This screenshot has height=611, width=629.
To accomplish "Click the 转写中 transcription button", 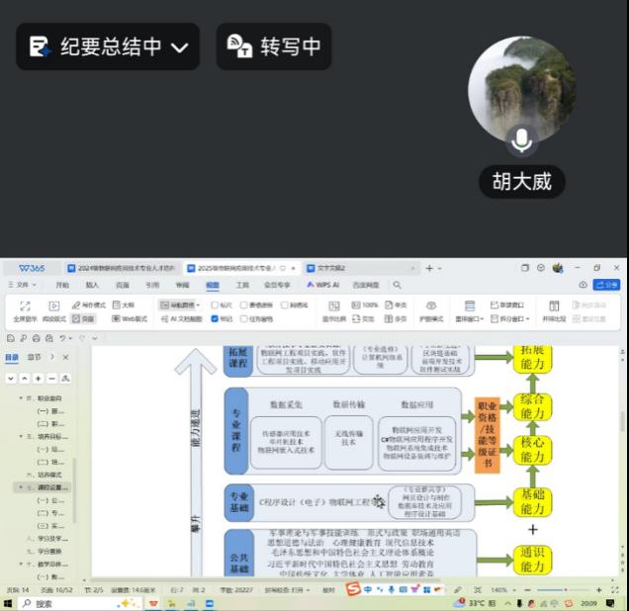I will [274, 46].
